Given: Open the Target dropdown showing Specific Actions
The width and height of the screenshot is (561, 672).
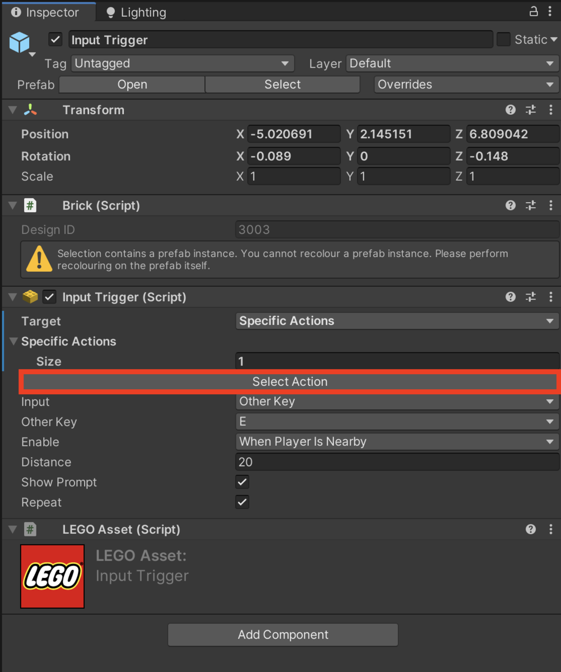Looking at the screenshot, I should click(397, 321).
